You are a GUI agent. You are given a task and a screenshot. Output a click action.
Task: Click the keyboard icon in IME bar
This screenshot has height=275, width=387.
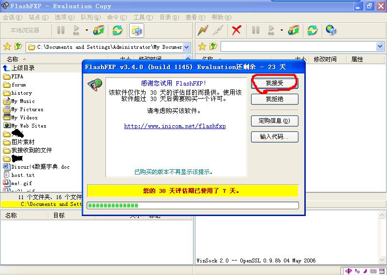[x=373, y=271]
